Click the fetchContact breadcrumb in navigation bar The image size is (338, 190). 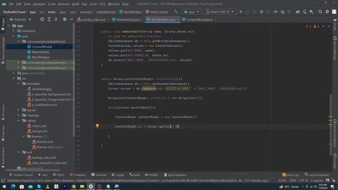[x=157, y=12]
